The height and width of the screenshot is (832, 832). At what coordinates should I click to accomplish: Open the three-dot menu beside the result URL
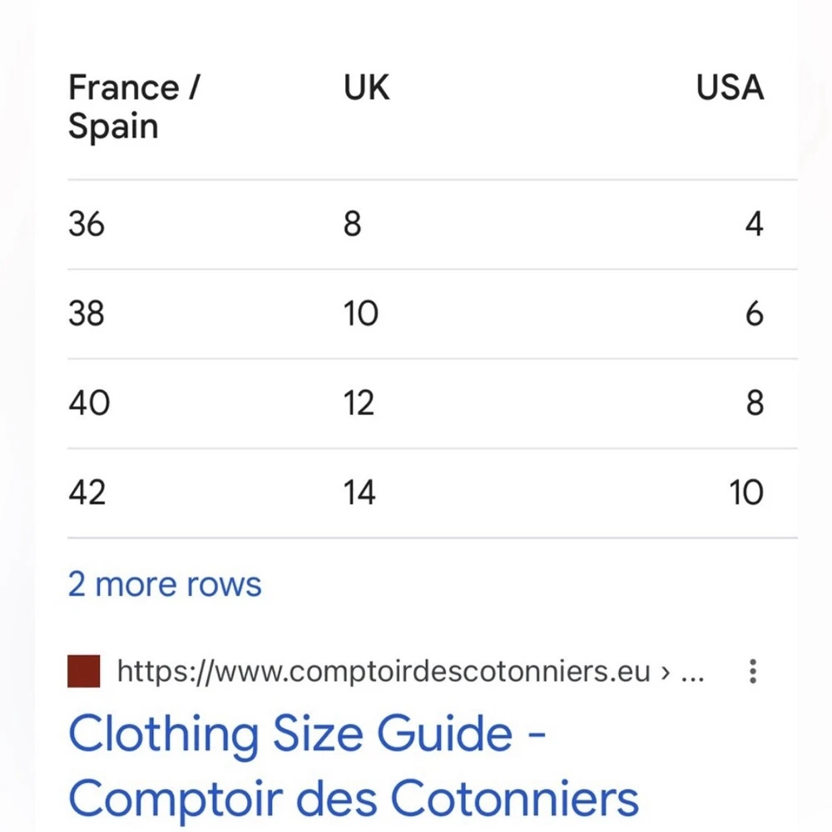click(x=753, y=671)
